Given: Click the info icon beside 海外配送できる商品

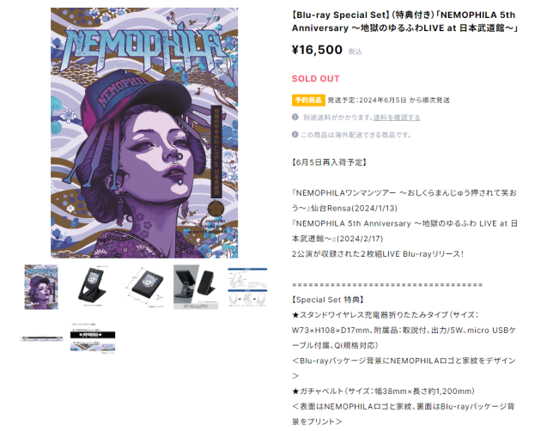Looking at the screenshot, I should 295,135.
